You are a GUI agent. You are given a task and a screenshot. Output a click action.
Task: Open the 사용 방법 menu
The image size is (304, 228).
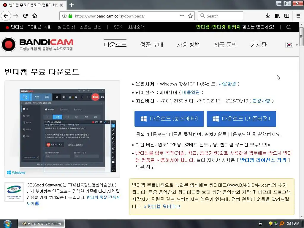(188, 45)
